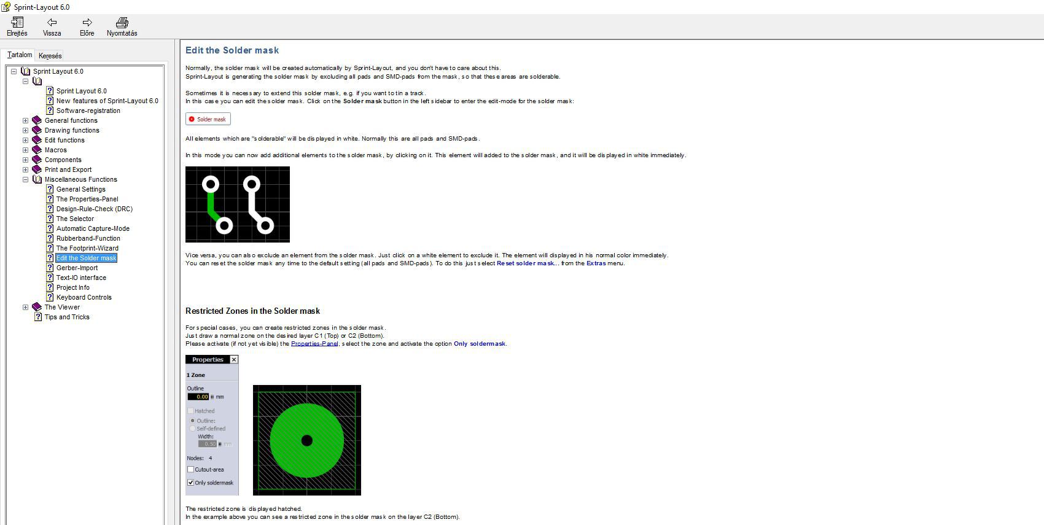The height and width of the screenshot is (525, 1044).
Task: Click the Miscellaneous Functions open book icon
Action: tap(37, 179)
